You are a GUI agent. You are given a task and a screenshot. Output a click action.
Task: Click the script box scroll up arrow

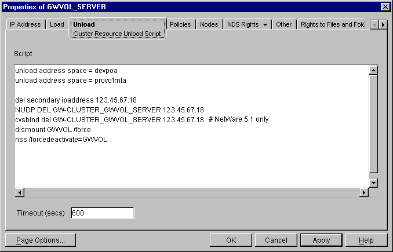[x=373, y=70]
